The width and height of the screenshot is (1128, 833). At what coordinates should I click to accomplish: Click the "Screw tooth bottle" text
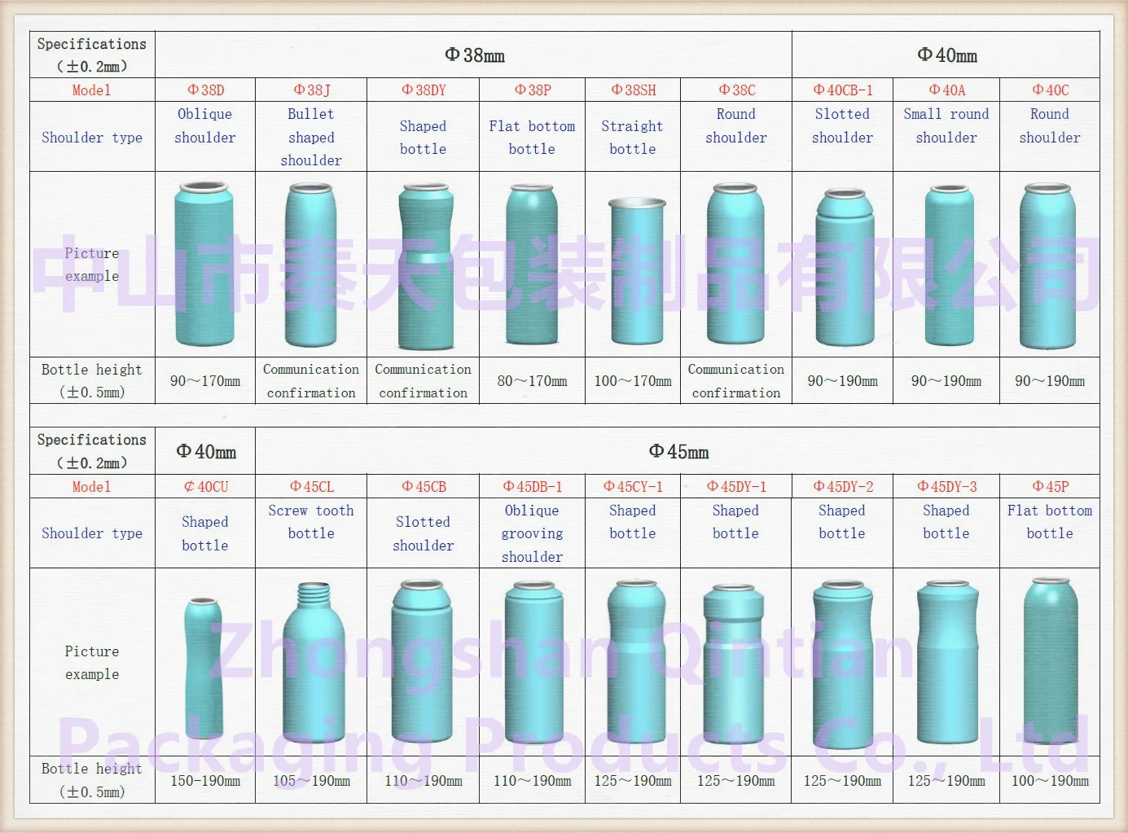click(311, 521)
